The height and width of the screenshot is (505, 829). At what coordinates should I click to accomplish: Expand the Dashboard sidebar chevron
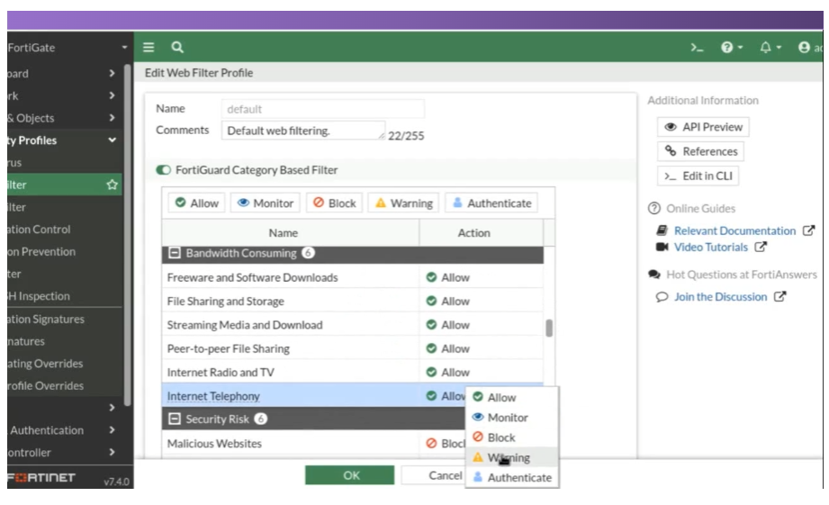point(112,73)
